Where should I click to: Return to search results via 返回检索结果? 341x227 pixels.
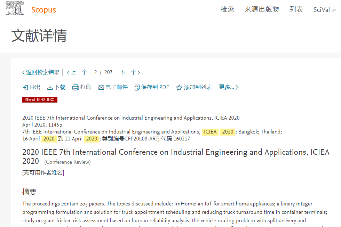[x=41, y=72]
